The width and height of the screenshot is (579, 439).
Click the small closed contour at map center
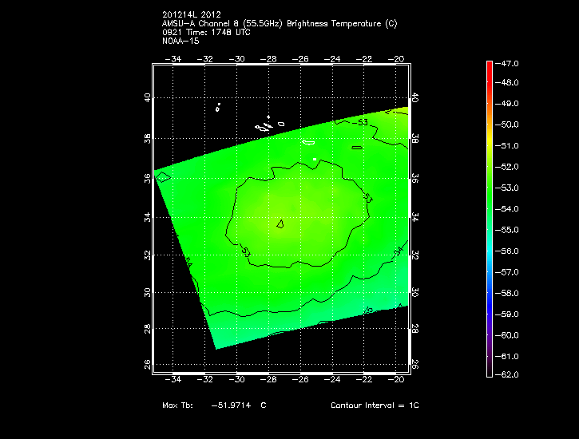281,225
